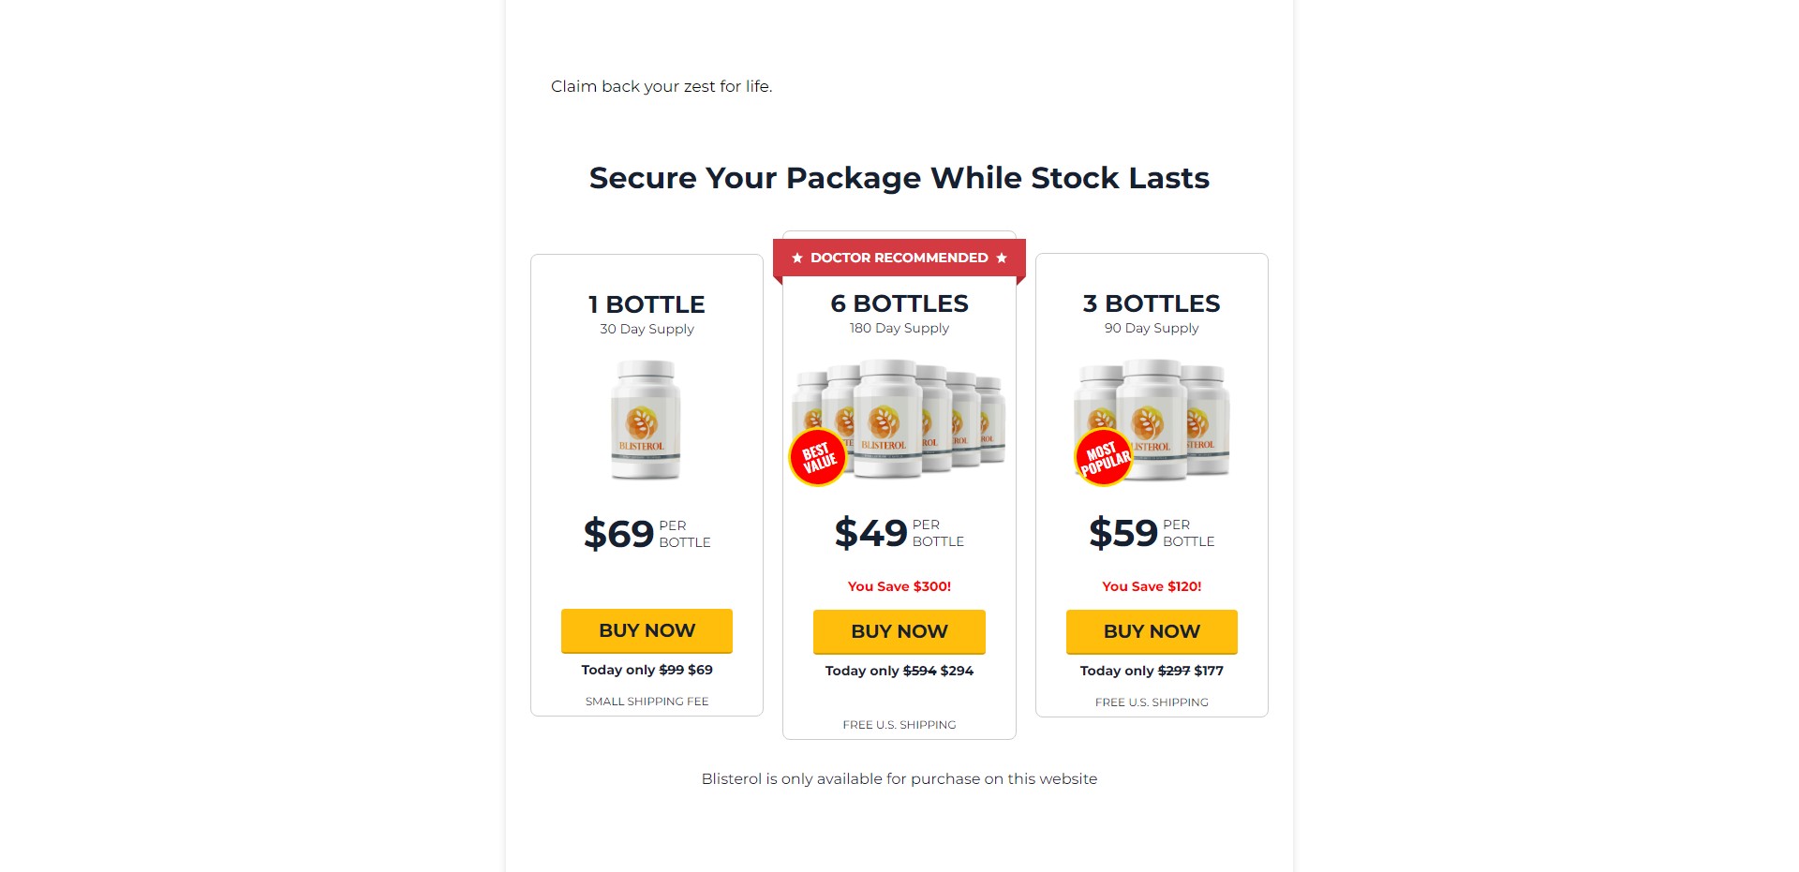Viewport: 1799px width, 872px height.
Task: Click the Most Popular red badge
Action: [1104, 458]
